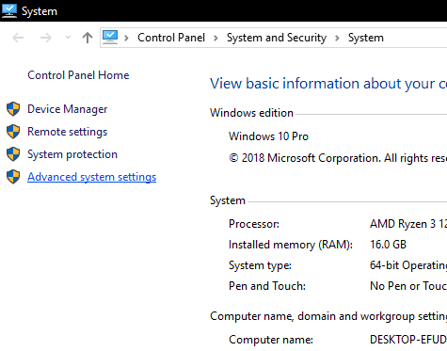The height and width of the screenshot is (351, 447).
Task: Select the System breadcrumb
Action: click(x=366, y=38)
